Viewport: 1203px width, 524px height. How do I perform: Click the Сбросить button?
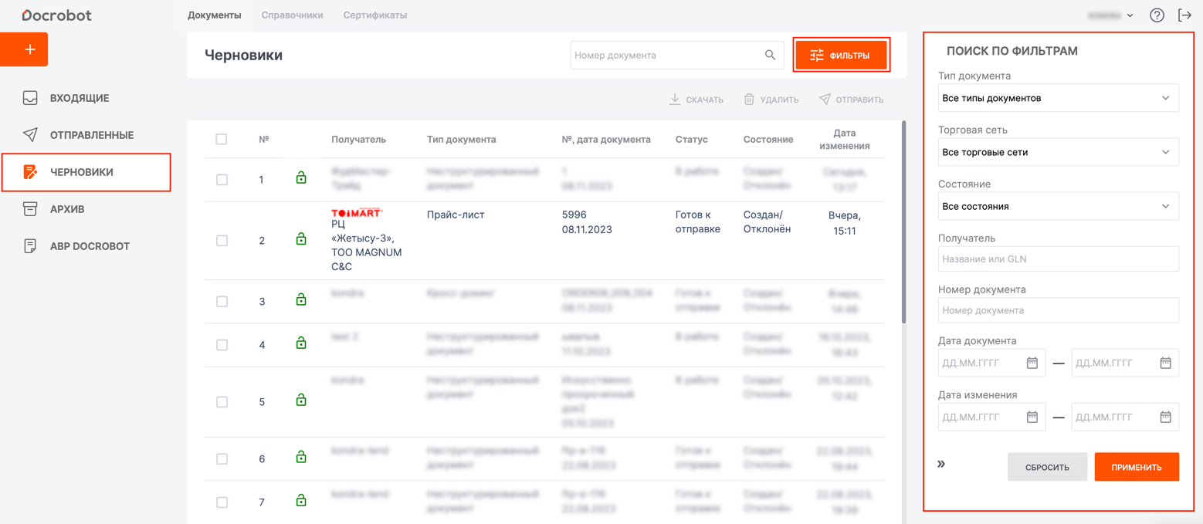tap(1047, 467)
